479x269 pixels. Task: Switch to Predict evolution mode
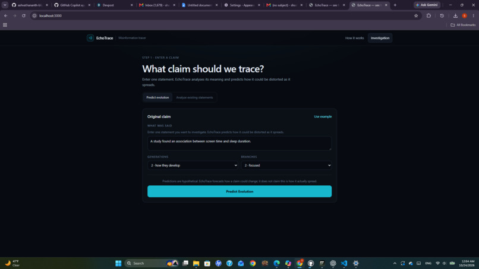pos(157,97)
